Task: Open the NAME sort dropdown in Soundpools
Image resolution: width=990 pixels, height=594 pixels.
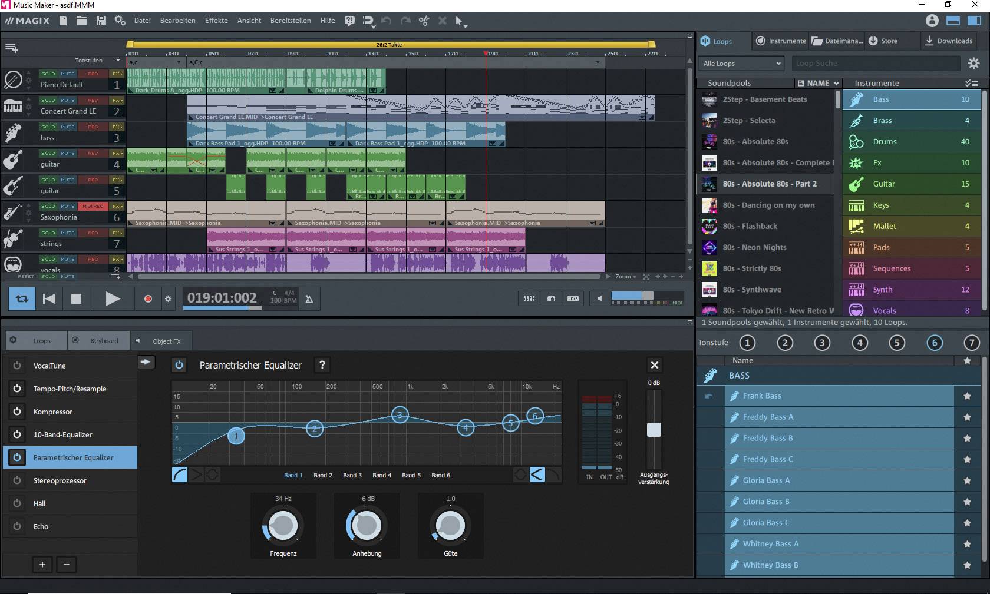Action: tap(818, 83)
